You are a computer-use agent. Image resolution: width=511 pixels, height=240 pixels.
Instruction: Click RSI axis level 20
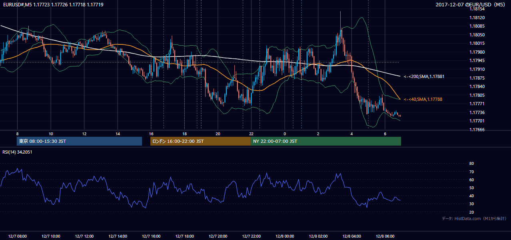471,212
